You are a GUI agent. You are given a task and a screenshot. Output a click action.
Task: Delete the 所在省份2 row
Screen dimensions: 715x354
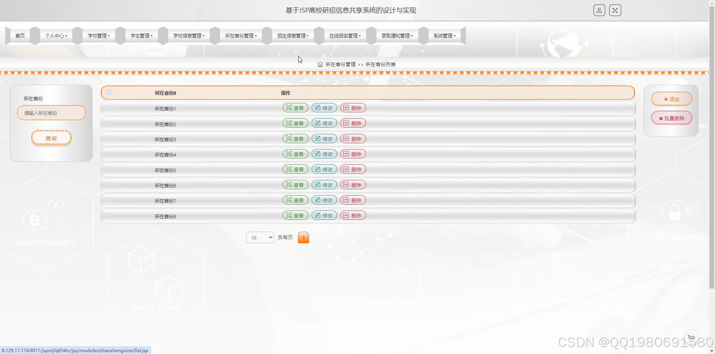pyautogui.click(x=353, y=123)
